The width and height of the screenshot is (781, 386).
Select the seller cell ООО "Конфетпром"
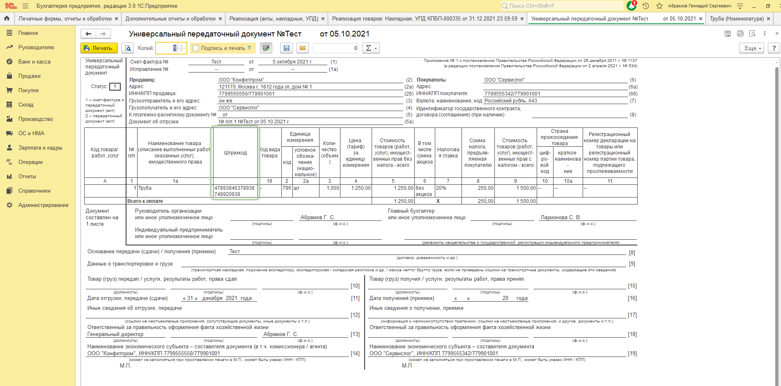pyautogui.click(x=310, y=80)
